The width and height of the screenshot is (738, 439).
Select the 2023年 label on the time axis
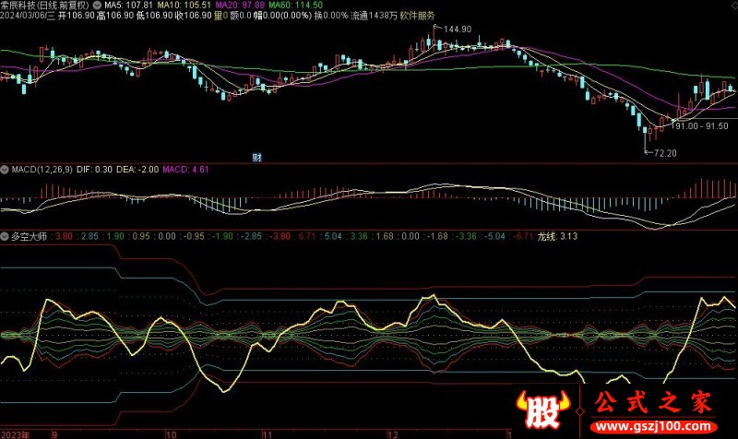(x=18, y=432)
